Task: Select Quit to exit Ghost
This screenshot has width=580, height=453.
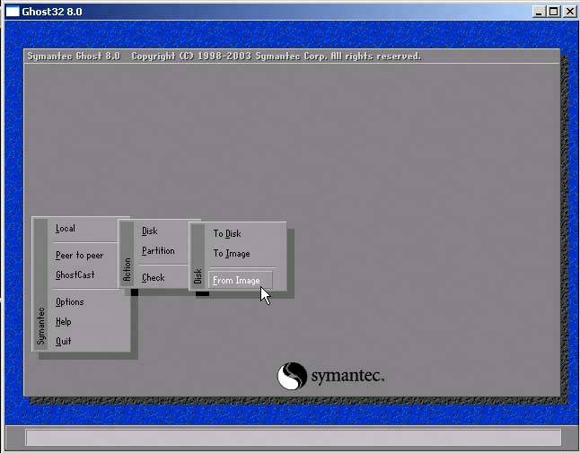Action: 63,342
